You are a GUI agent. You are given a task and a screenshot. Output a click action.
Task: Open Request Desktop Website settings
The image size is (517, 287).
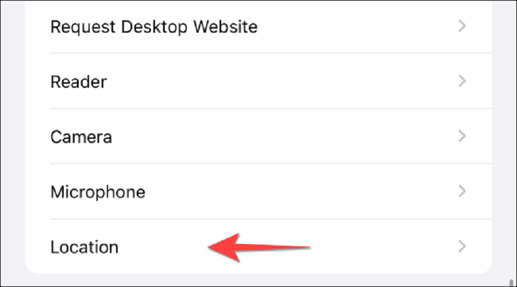258,26
